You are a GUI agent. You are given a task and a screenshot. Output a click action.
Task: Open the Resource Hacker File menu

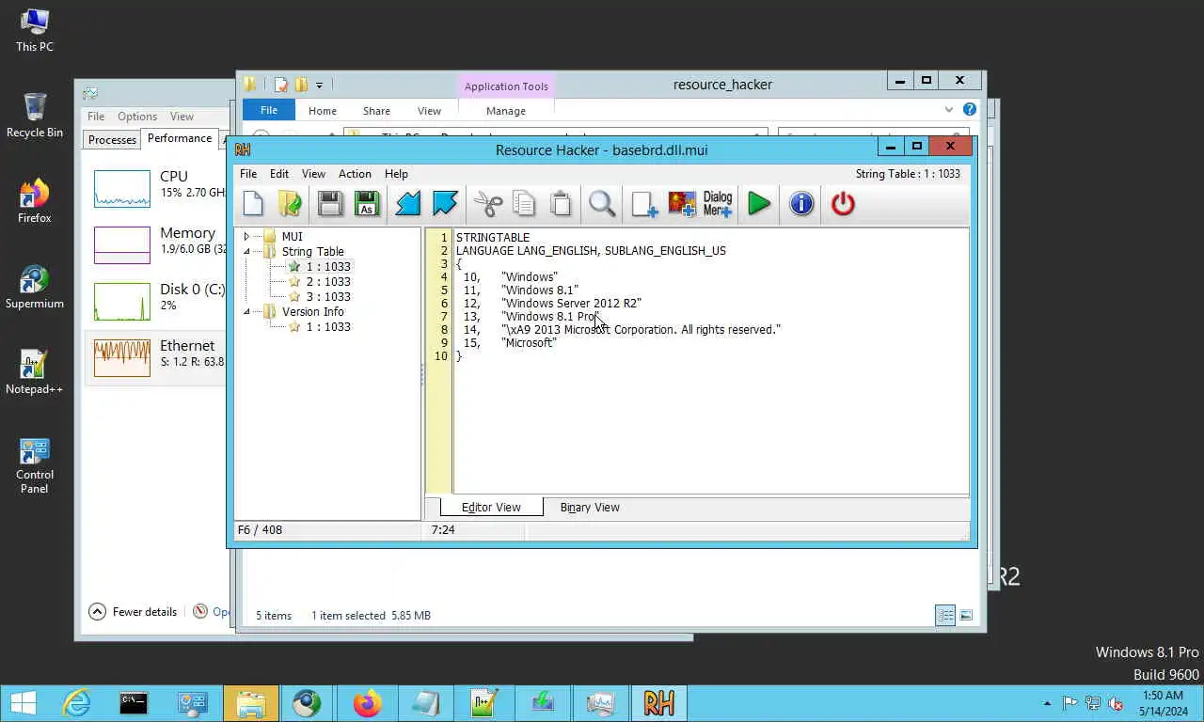point(248,174)
